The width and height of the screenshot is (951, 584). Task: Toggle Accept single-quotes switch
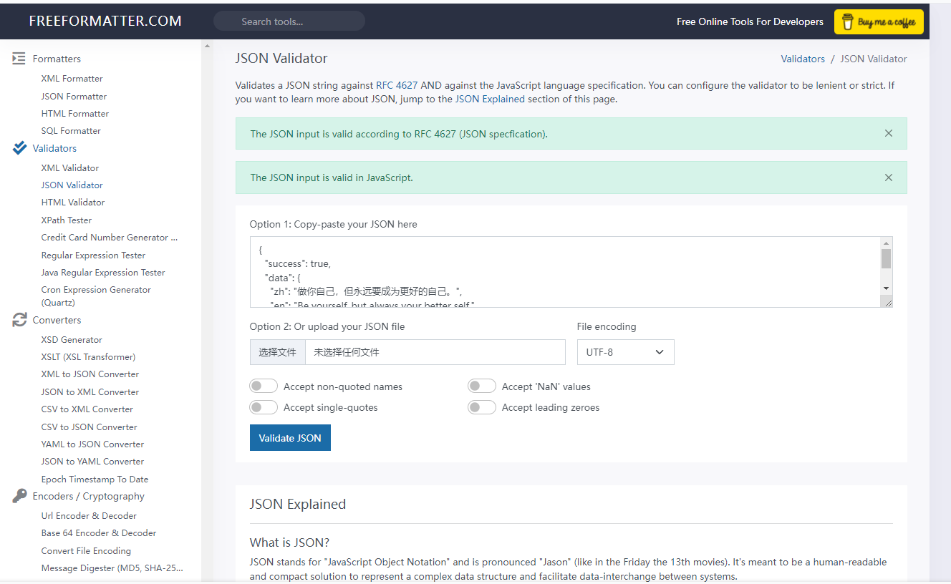(x=264, y=407)
